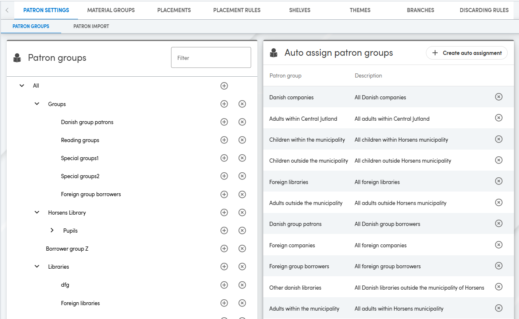Delete the Horsens Library group
This screenshot has width=519, height=319.
pos(242,213)
